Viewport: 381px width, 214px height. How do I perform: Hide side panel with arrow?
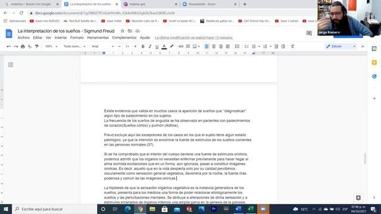coord(374,197)
